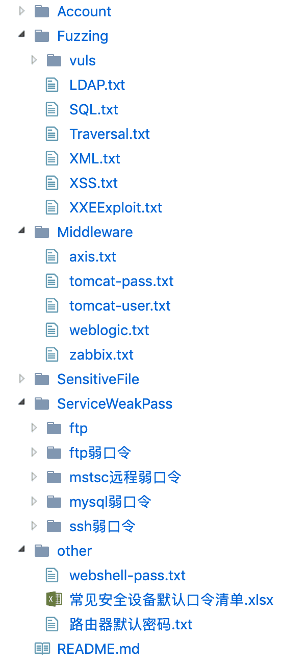Viewport: 307px width, 662px height.
Task: Click the file icon beside LDAP.txt
Action: [x=52, y=85]
